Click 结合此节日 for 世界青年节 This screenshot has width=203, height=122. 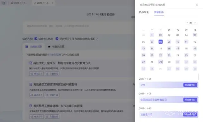[190, 114]
